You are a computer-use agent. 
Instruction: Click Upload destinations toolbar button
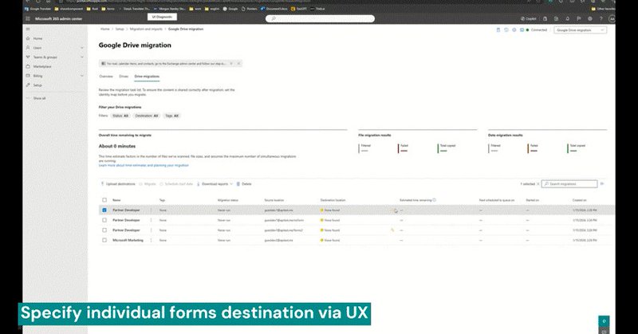point(118,184)
